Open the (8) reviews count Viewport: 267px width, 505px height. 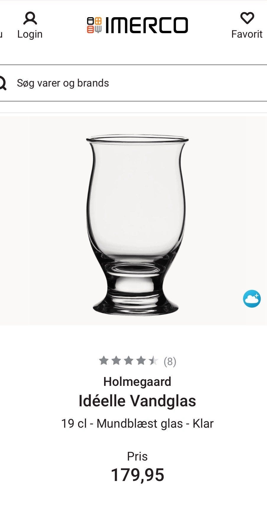coord(170,362)
